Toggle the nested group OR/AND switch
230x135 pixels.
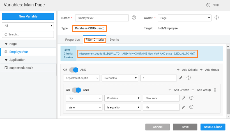pos(76,90)
